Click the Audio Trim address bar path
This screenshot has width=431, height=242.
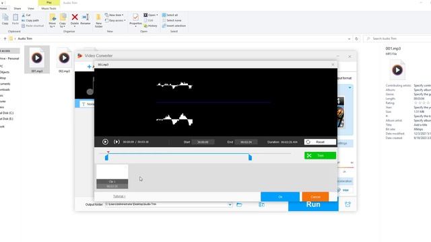pos(25,39)
